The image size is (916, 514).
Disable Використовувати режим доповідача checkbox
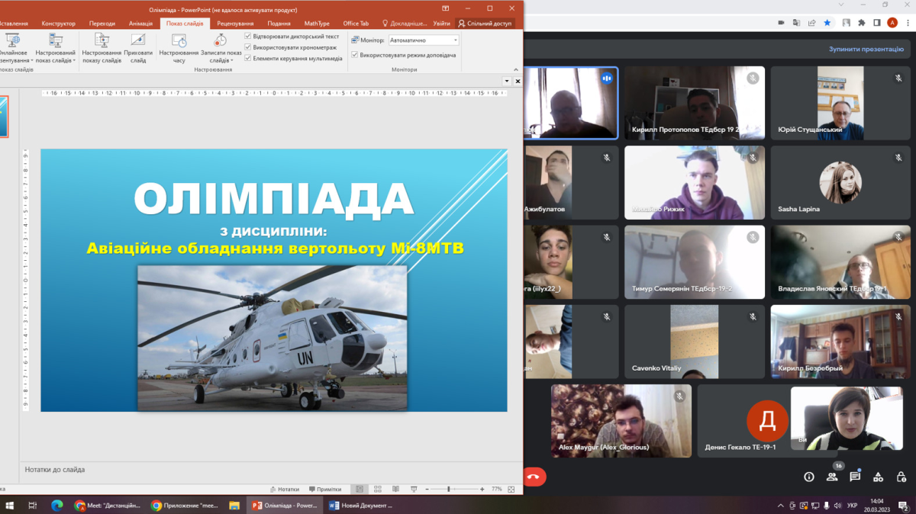355,55
